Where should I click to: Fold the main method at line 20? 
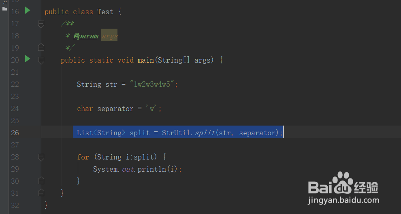point(41,60)
